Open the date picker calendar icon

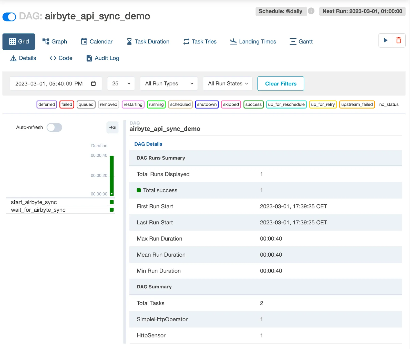(94, 83)
